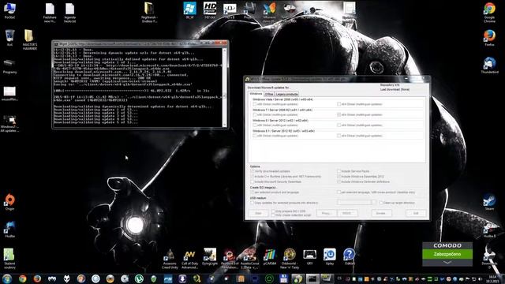
Task: Check Windows Vista x64 Global updates
Action: 339,104
